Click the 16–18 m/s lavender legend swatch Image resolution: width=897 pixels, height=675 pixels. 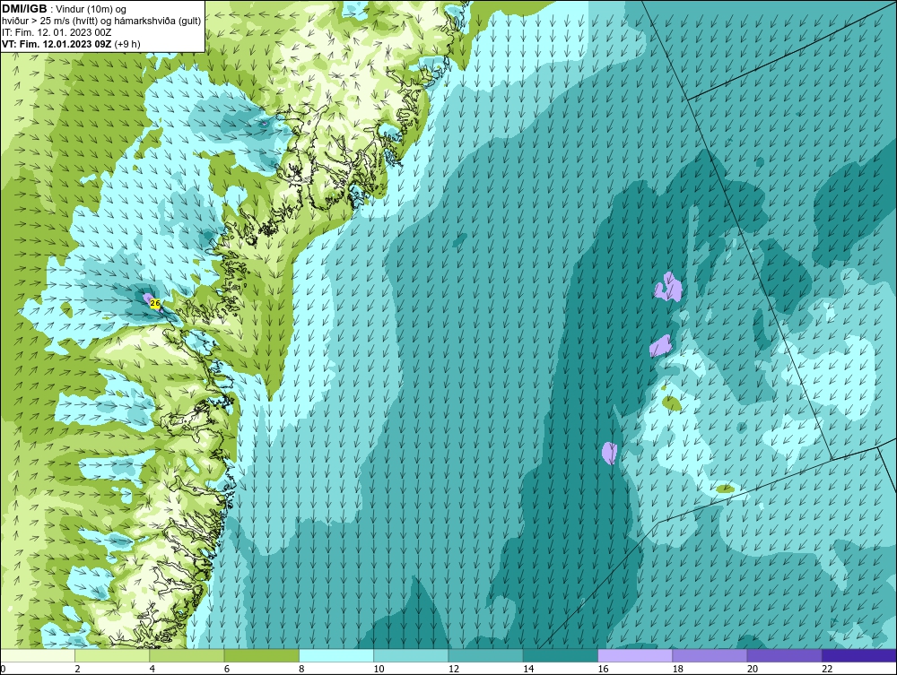point(635,655)
